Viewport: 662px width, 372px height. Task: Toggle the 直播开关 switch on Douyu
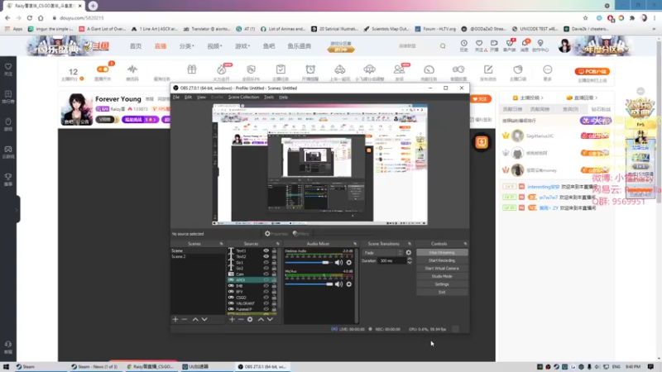103,69
